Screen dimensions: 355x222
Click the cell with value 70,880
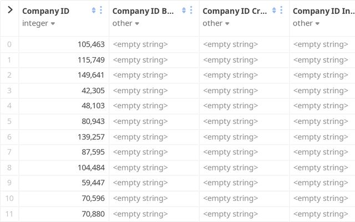[x=64, y=214]
